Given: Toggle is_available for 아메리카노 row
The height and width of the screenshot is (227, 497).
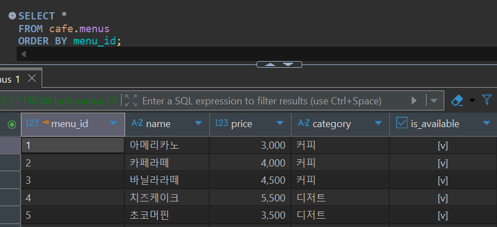Looking at the screenshot, I should [x=443, y=145].
